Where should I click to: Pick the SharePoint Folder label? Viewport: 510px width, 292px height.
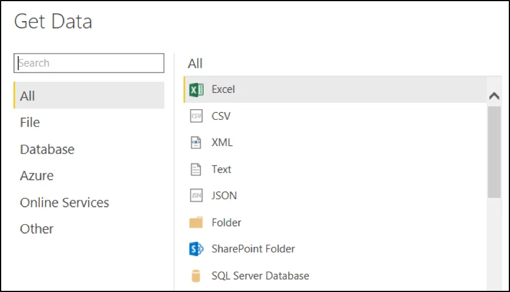(253, 249)
